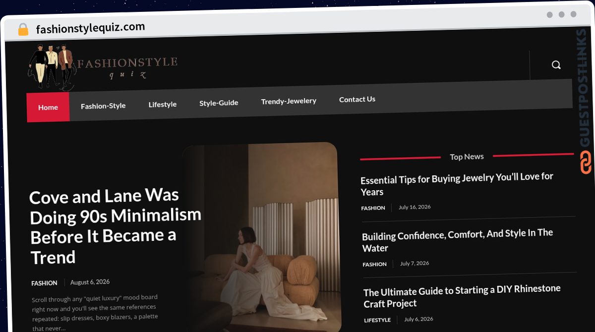Click the LIFESTYLE tag under Rhinestone article
The height and width of the screenshot is (332, 595).
(x=377, y=320)
